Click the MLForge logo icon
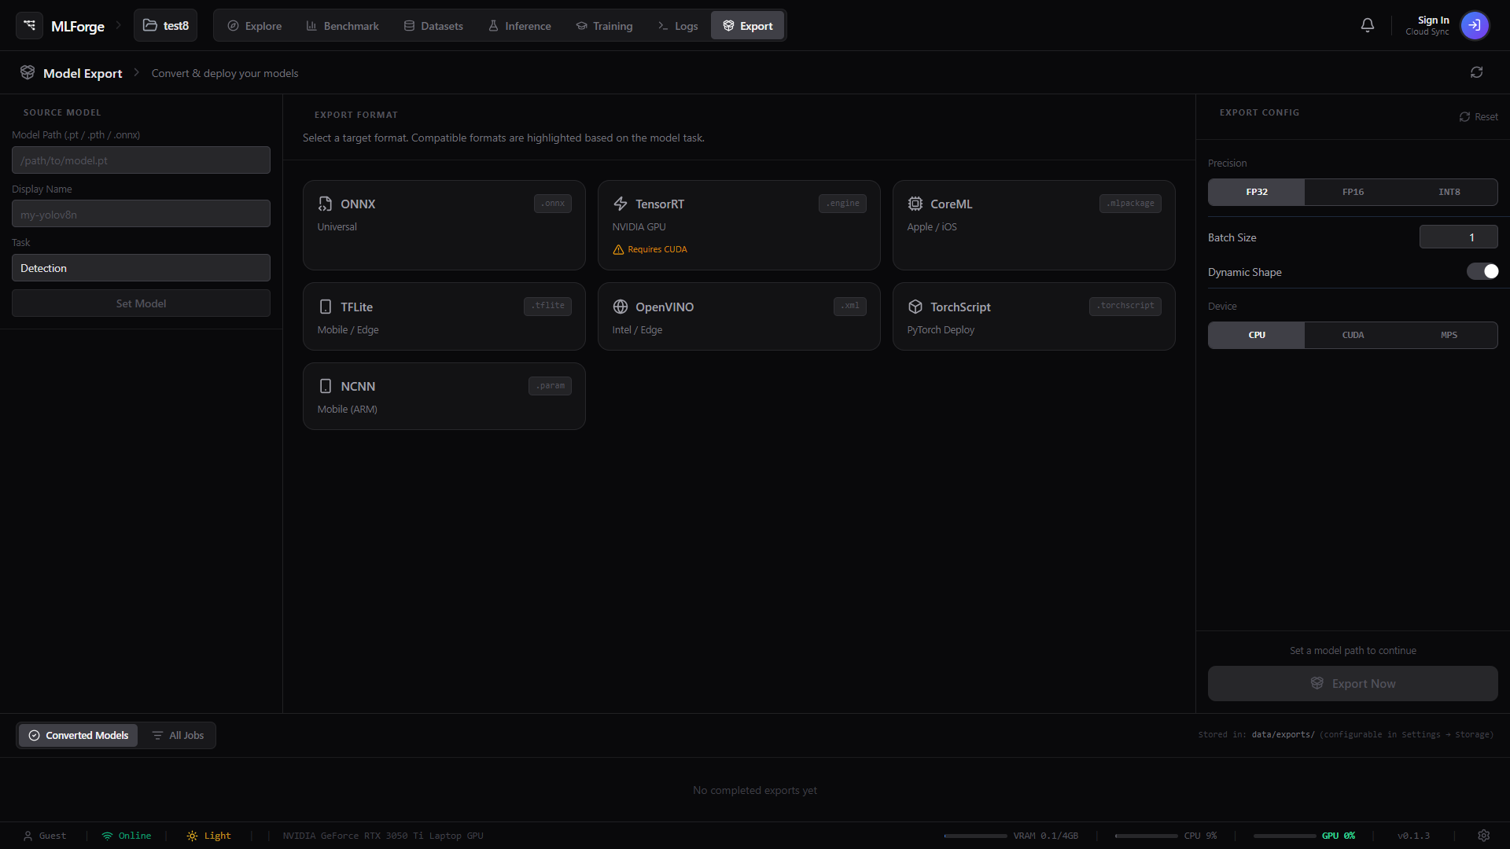The image size is (1510, 849). coord(29,26)
